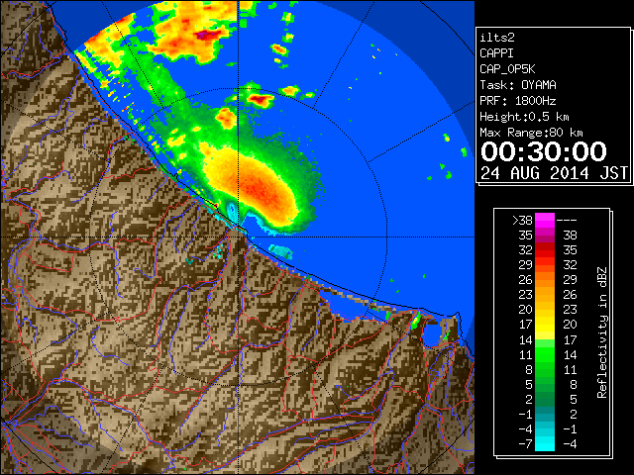Click the 'Max Range:80 km' line
The height and width of the screenshot is (475, 634).
(x=531, y=133)
